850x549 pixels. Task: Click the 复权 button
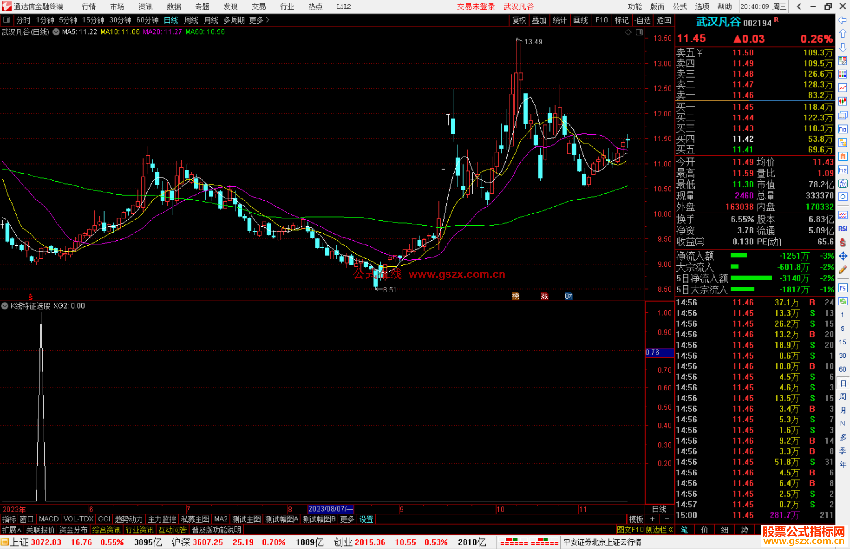pos(519,20)
